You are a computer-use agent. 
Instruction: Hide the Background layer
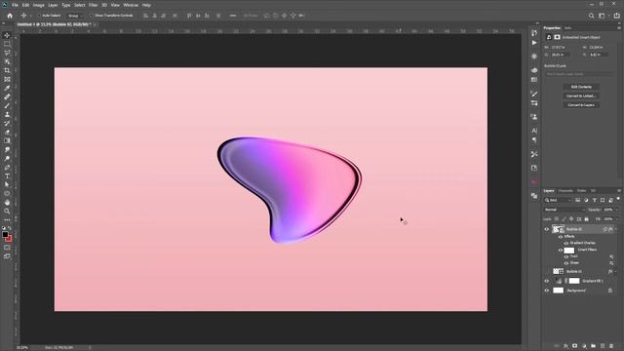[547, 291]
